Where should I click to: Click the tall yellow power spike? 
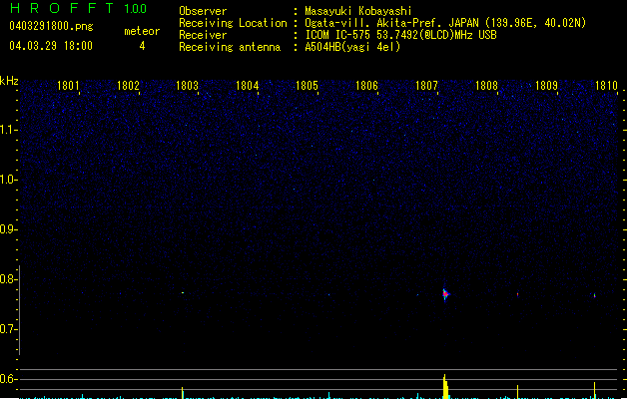(x=445, y=385)
